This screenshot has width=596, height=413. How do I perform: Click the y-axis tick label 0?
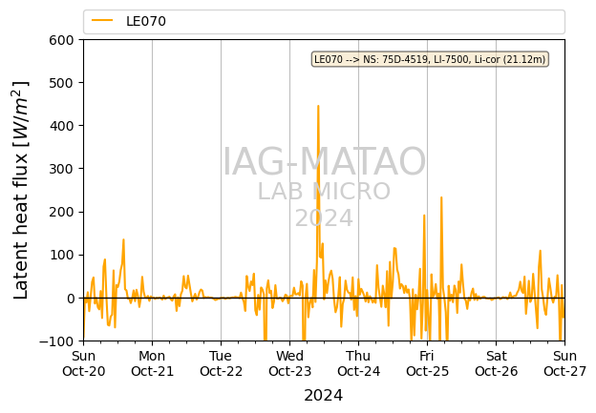(x=70, y=298)
